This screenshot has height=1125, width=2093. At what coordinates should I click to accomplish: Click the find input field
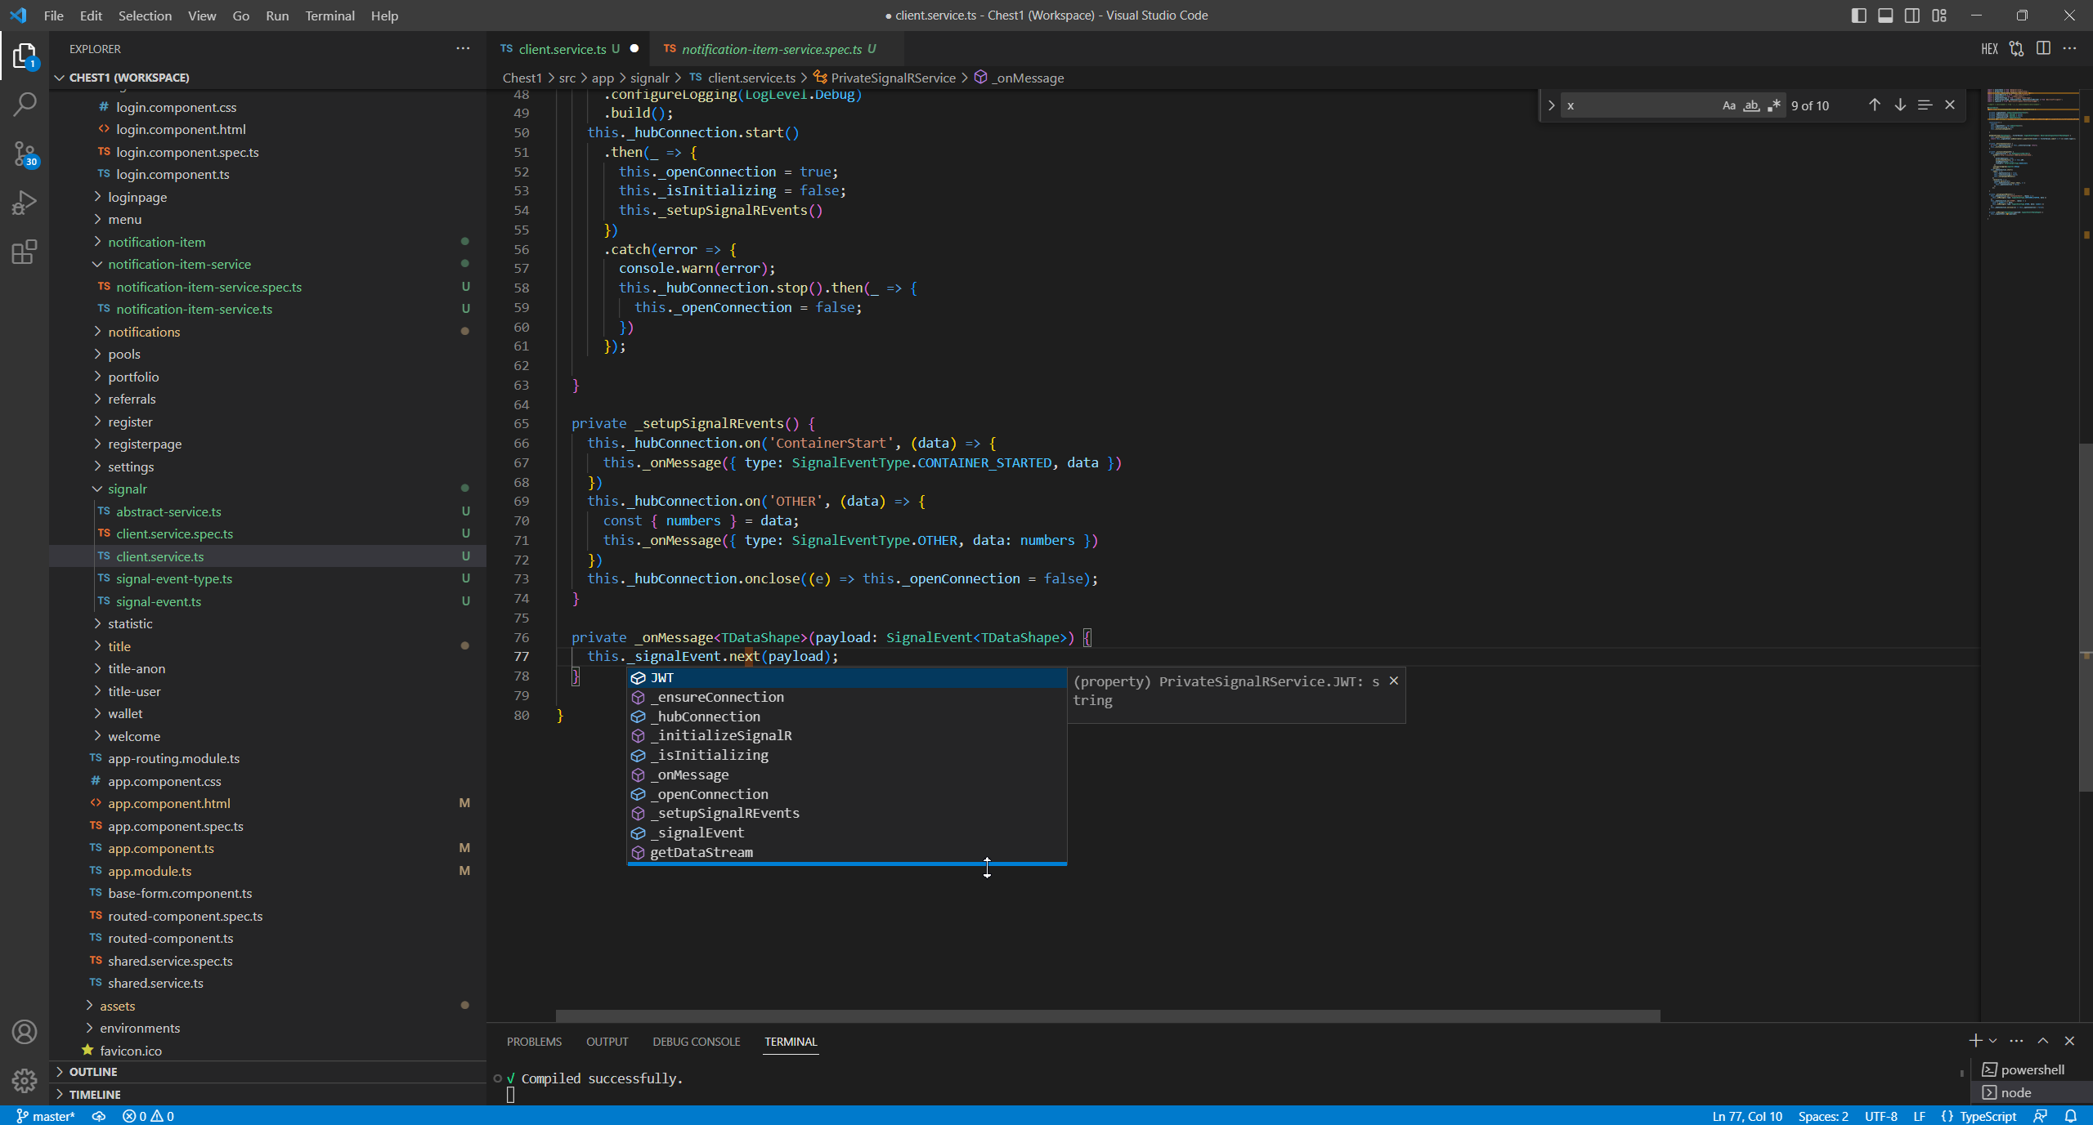[1635, 105]
